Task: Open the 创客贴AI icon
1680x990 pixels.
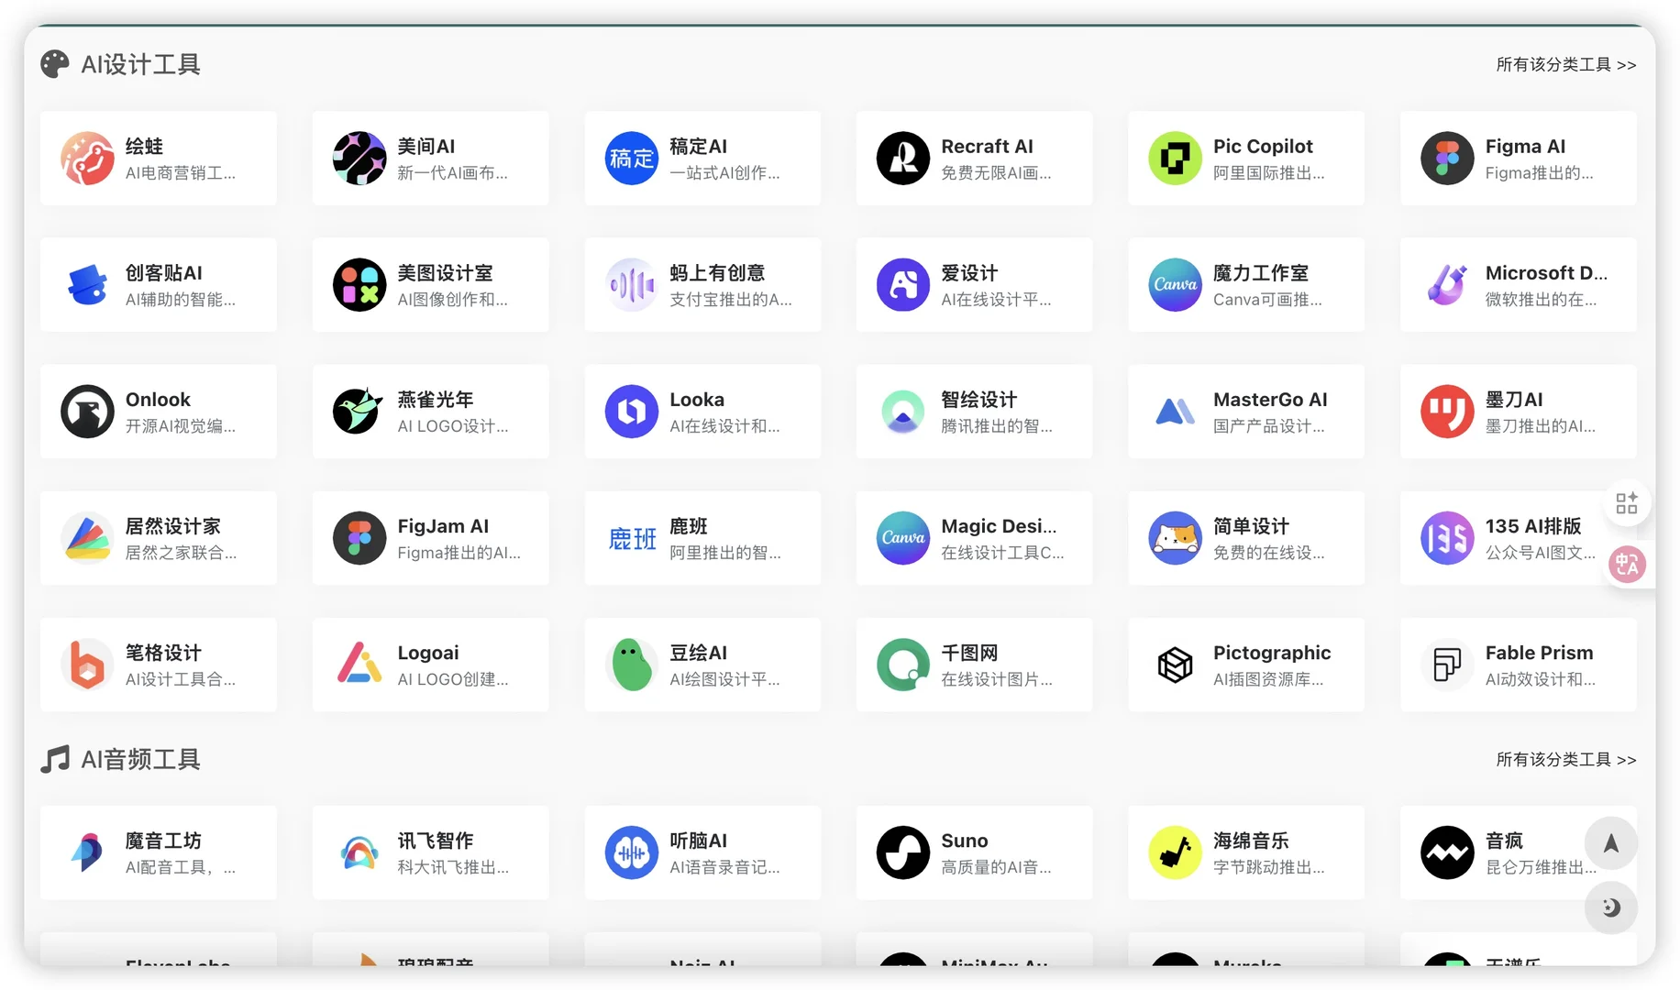Action: (x=87, y=285)
